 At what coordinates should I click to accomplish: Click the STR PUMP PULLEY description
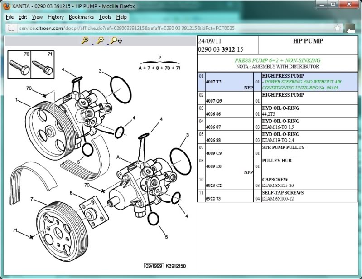point(283,147)
